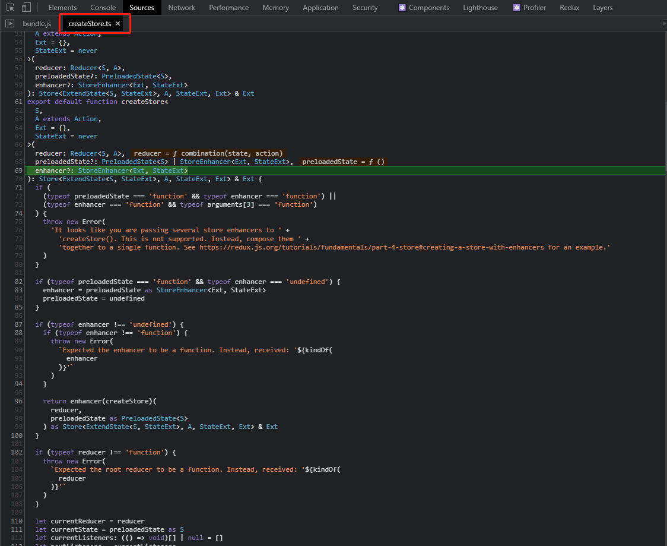Toggle breakpoint on line number 82

pos(18,282)
